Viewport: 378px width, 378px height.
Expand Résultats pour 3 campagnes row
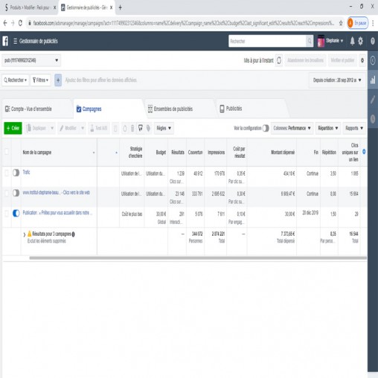25,234
